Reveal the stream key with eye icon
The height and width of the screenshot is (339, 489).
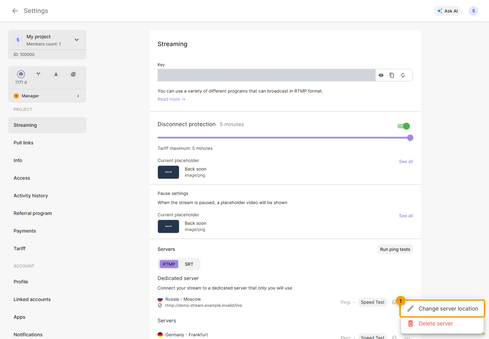click(381, 75)
